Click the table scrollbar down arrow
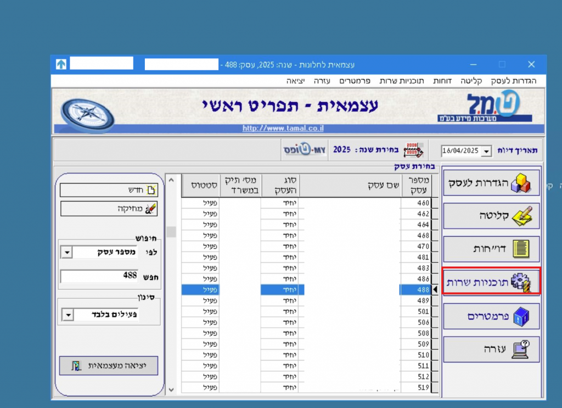The width and height of the screenshot is (562, 408). click(x=171, y=389)
